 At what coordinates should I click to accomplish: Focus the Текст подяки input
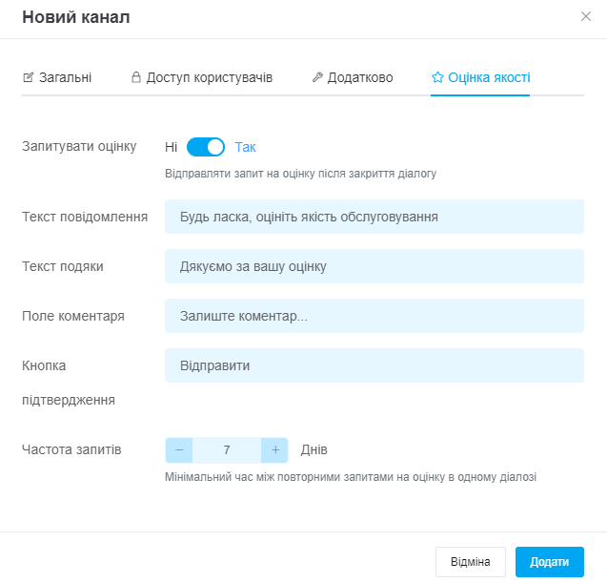tap(374, 266)
